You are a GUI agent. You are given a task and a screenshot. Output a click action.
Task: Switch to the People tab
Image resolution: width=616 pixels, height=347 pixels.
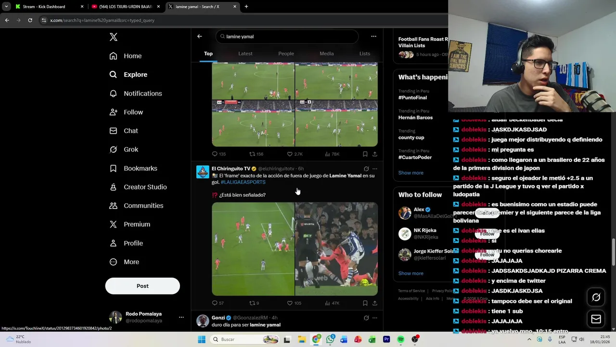[x=286, y=53]
